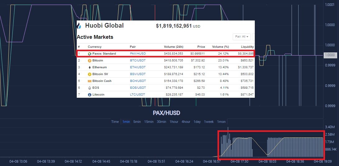Open the LTC/USDT pair link
The image size is (339, 166).
138,95
